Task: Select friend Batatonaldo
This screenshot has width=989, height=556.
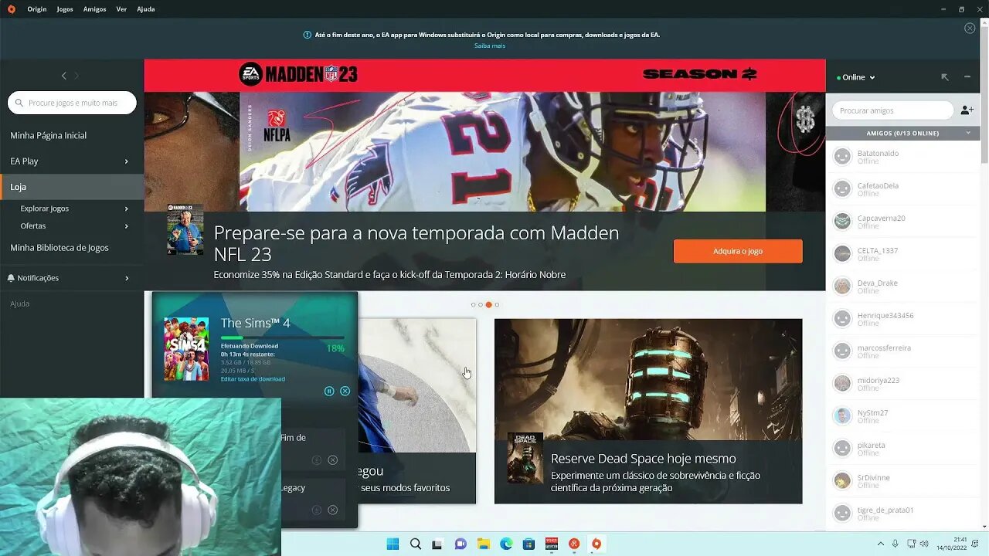Action: coord(903,157)
